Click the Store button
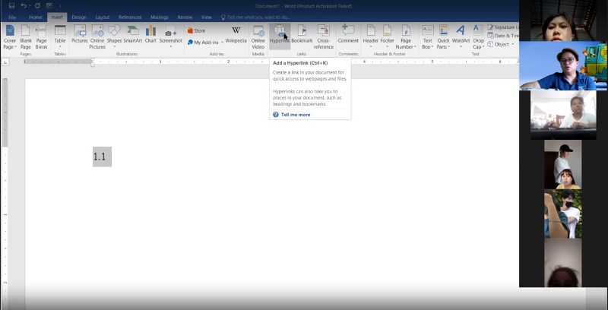The width and height of the screenshot is (608, 310). [196, 30]
